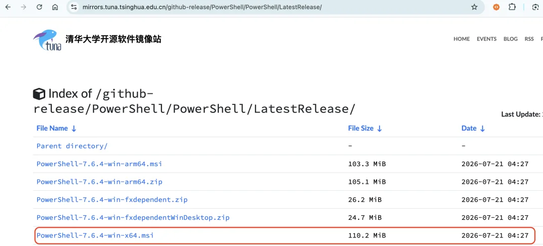
Task: Download PowerShell-7.6.4-win-arm64.zip
Action: tap(100, 182)
